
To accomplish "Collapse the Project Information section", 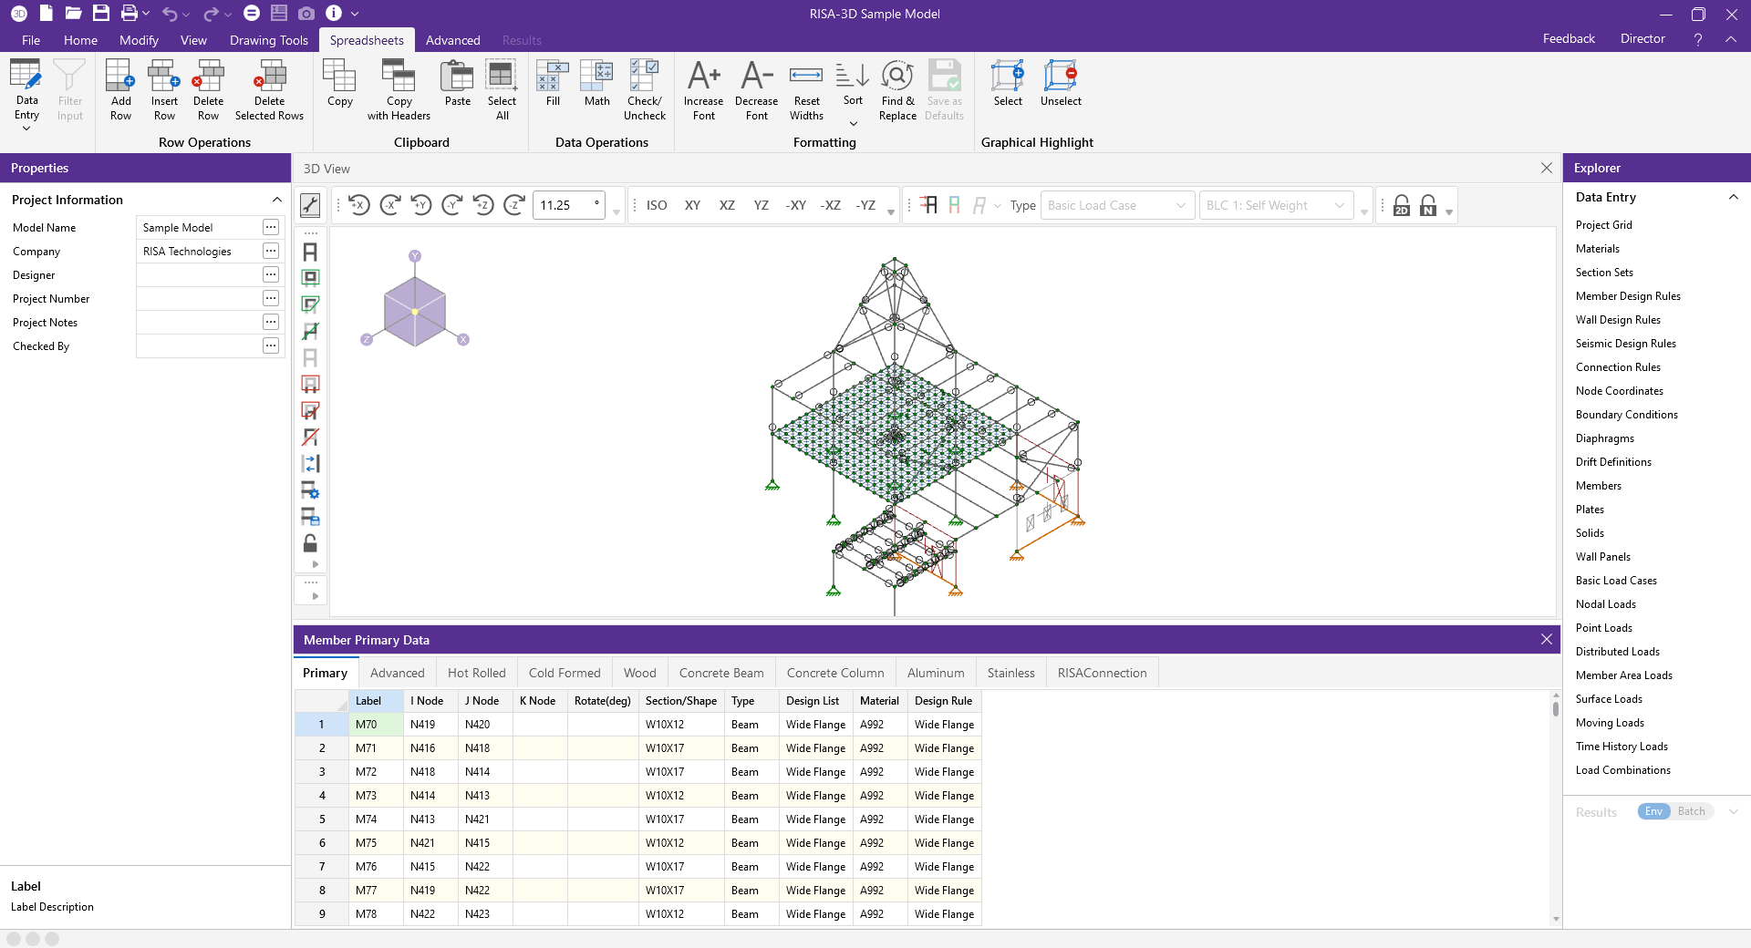I will pos(276,200).
